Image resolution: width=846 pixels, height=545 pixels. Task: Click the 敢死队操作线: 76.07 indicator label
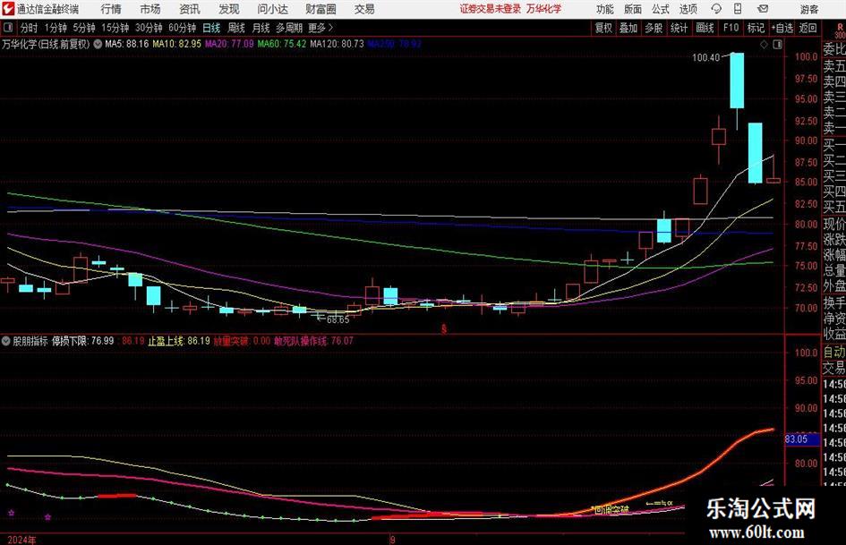[x=313, y=341]
